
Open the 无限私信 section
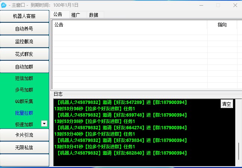tap(25, 148)
